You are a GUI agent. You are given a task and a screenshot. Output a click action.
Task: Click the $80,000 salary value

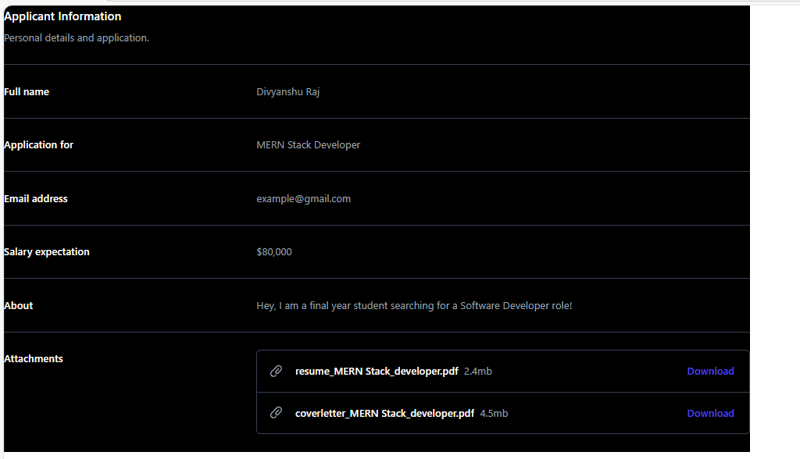tap(274, 252)
